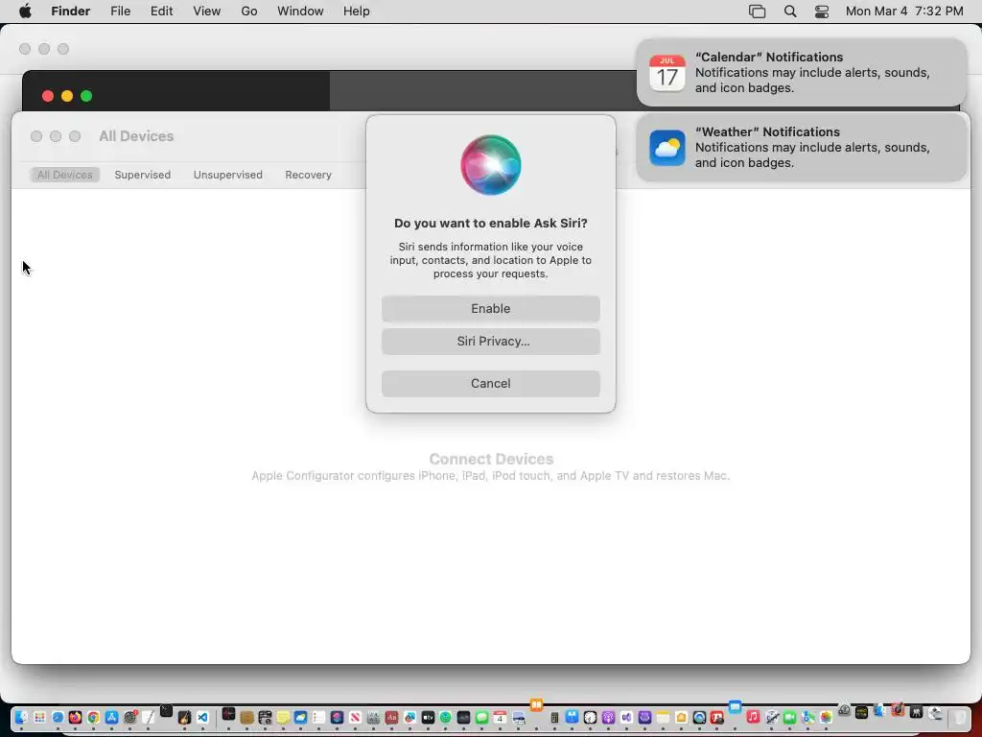Open the Window menu
Viewport: 982px width, 737px height.
point(300,12)
